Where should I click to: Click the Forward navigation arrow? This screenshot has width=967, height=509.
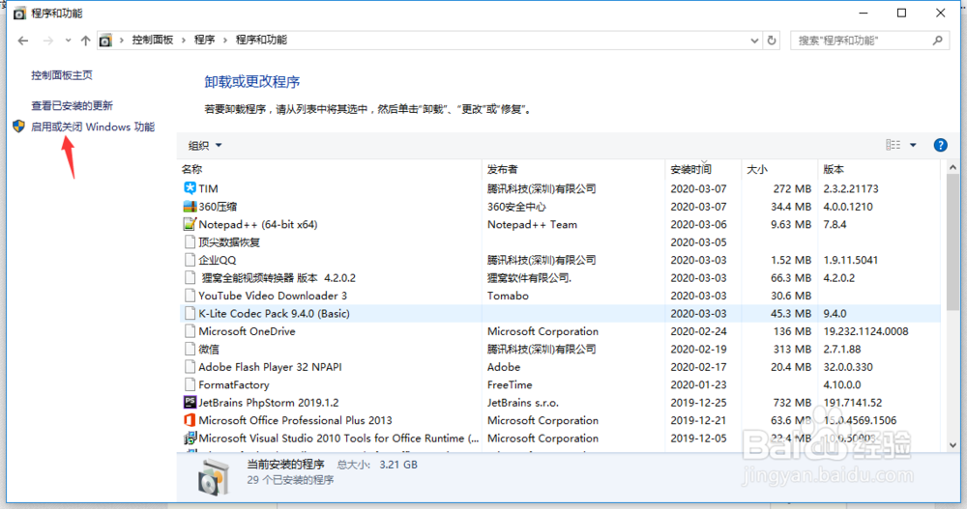[48, 41]
